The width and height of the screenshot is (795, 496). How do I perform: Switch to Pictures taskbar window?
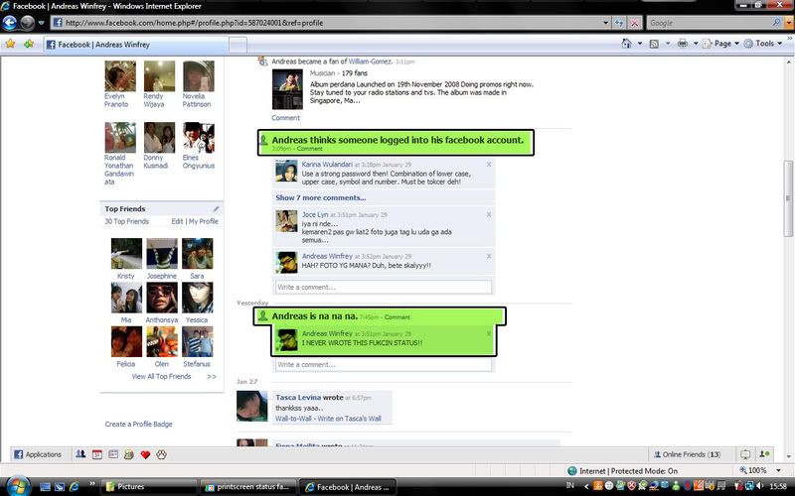click(x=149, y=487)
